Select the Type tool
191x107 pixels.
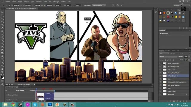pos(2,59)
